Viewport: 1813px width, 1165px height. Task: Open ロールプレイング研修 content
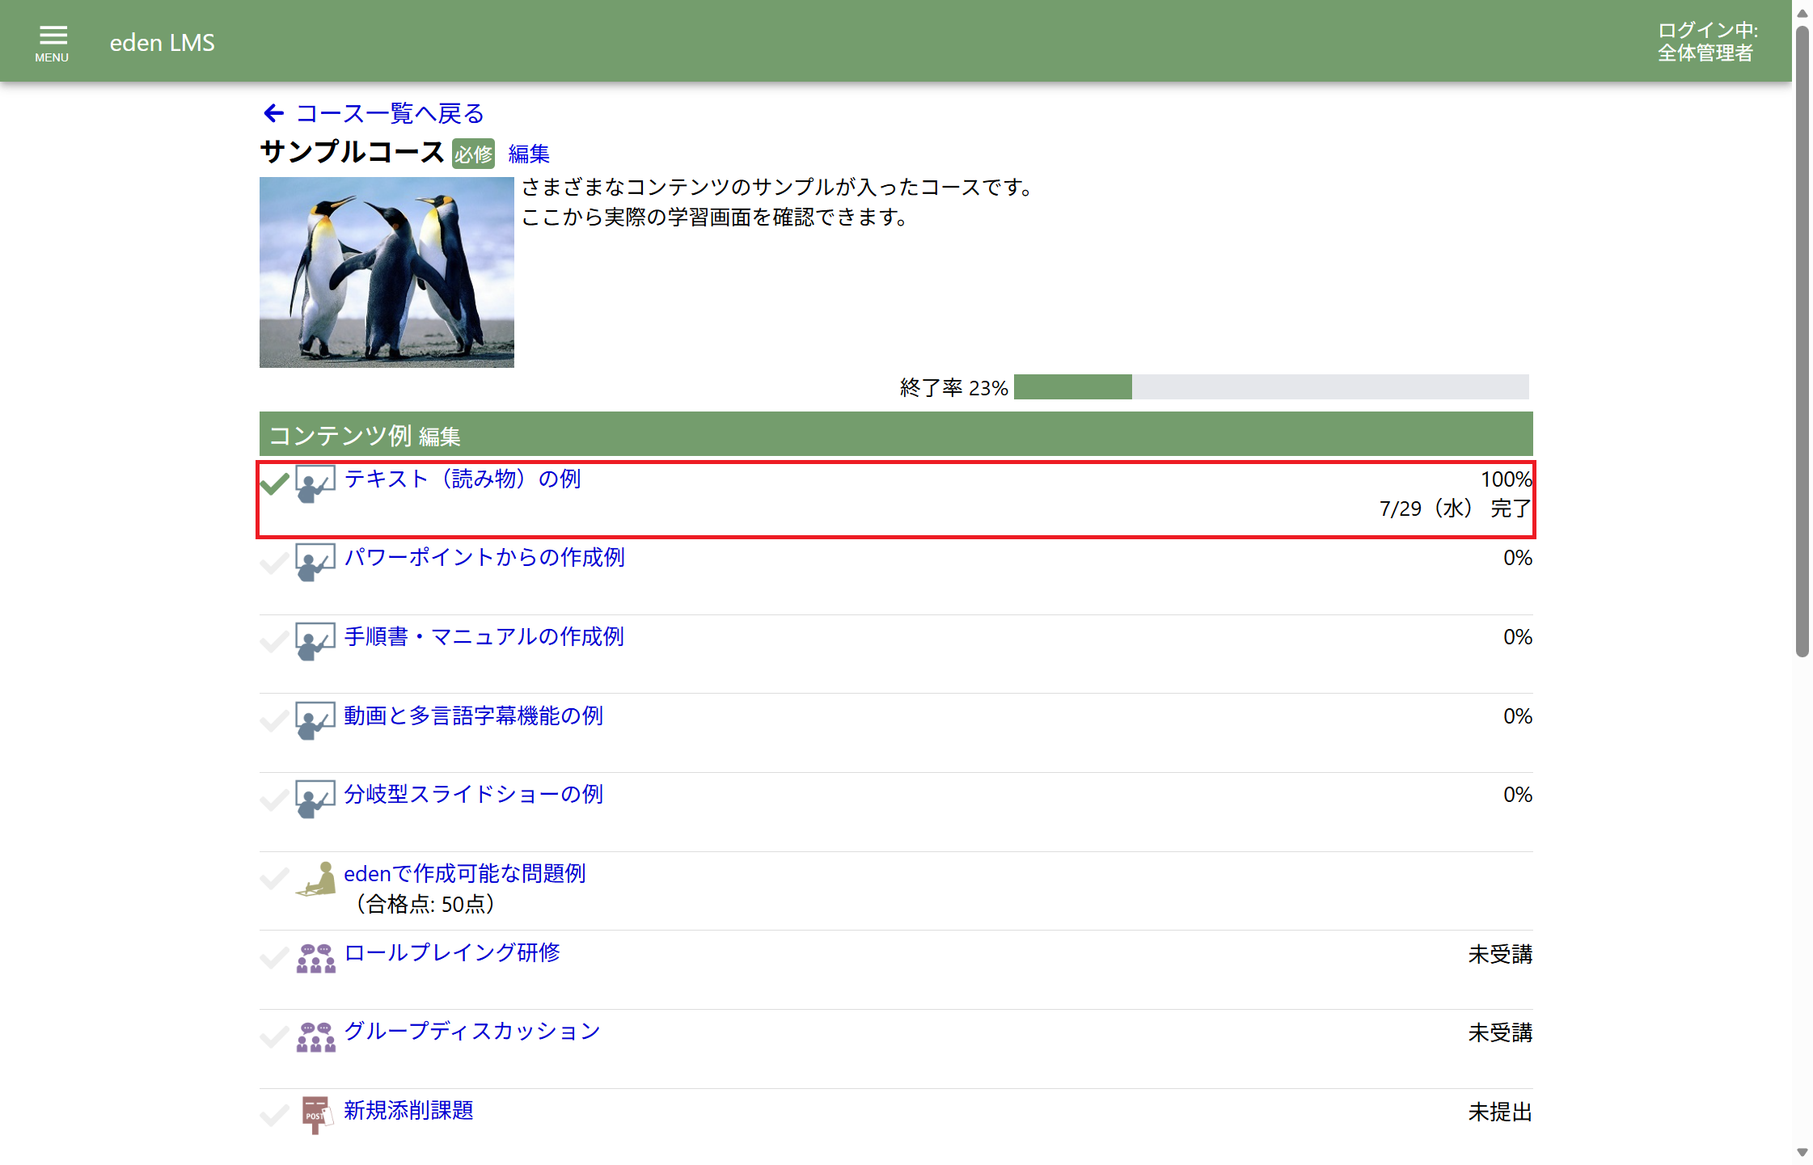click(452, 952)
